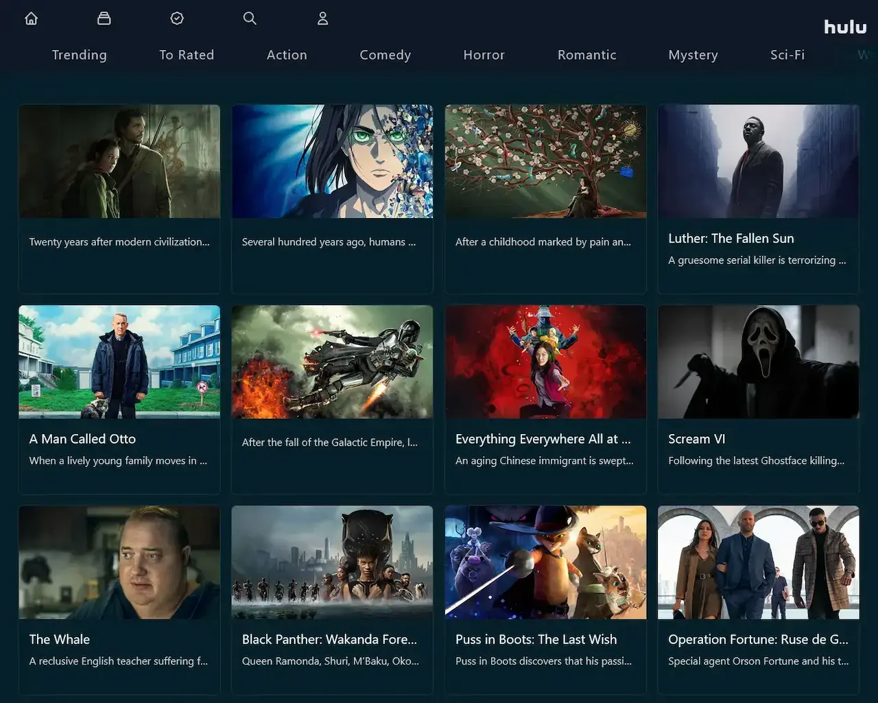Browse the Horror genre

pos(484,55)
